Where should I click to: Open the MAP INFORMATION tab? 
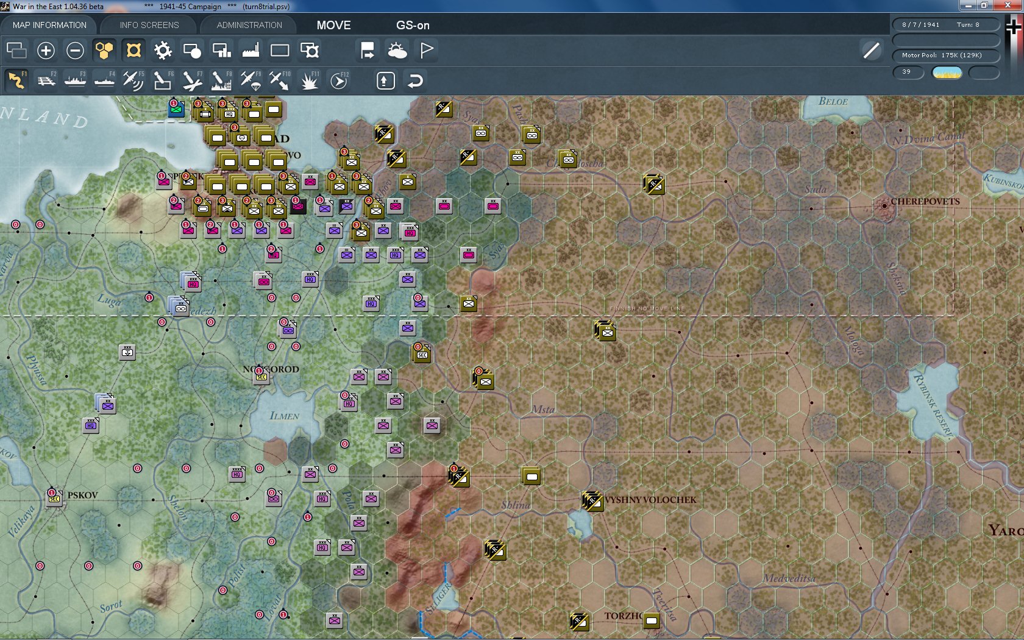click(x=49, y=25)
